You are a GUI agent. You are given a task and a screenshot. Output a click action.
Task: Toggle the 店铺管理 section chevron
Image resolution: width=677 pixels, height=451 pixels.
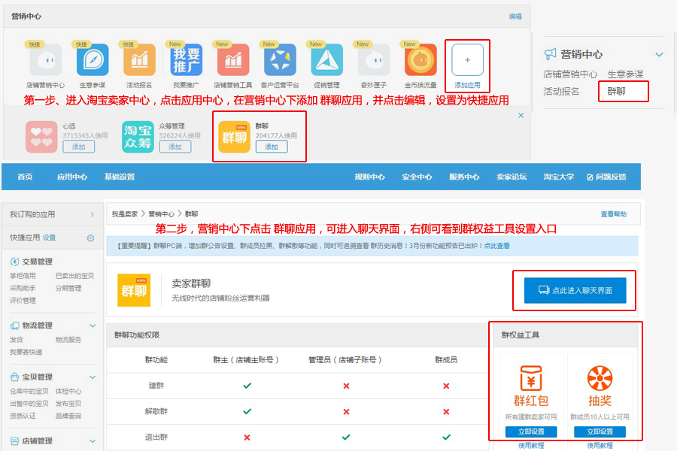93,440
